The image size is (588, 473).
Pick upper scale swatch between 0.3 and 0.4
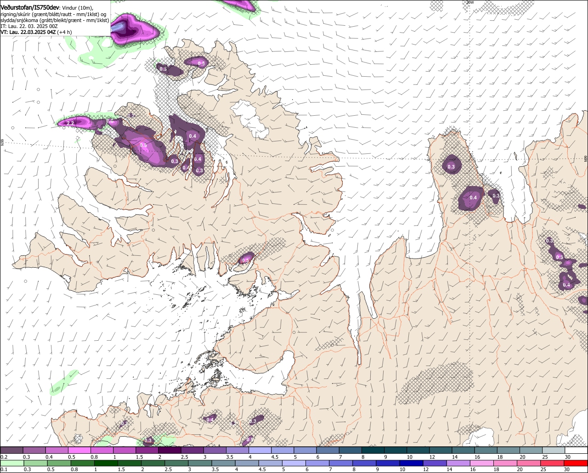34,450
